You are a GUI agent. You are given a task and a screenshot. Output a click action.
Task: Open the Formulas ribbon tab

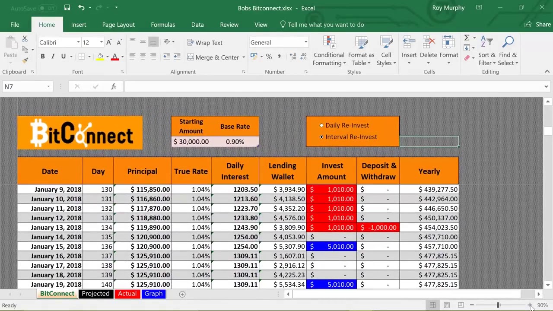(x=163, y=25)
